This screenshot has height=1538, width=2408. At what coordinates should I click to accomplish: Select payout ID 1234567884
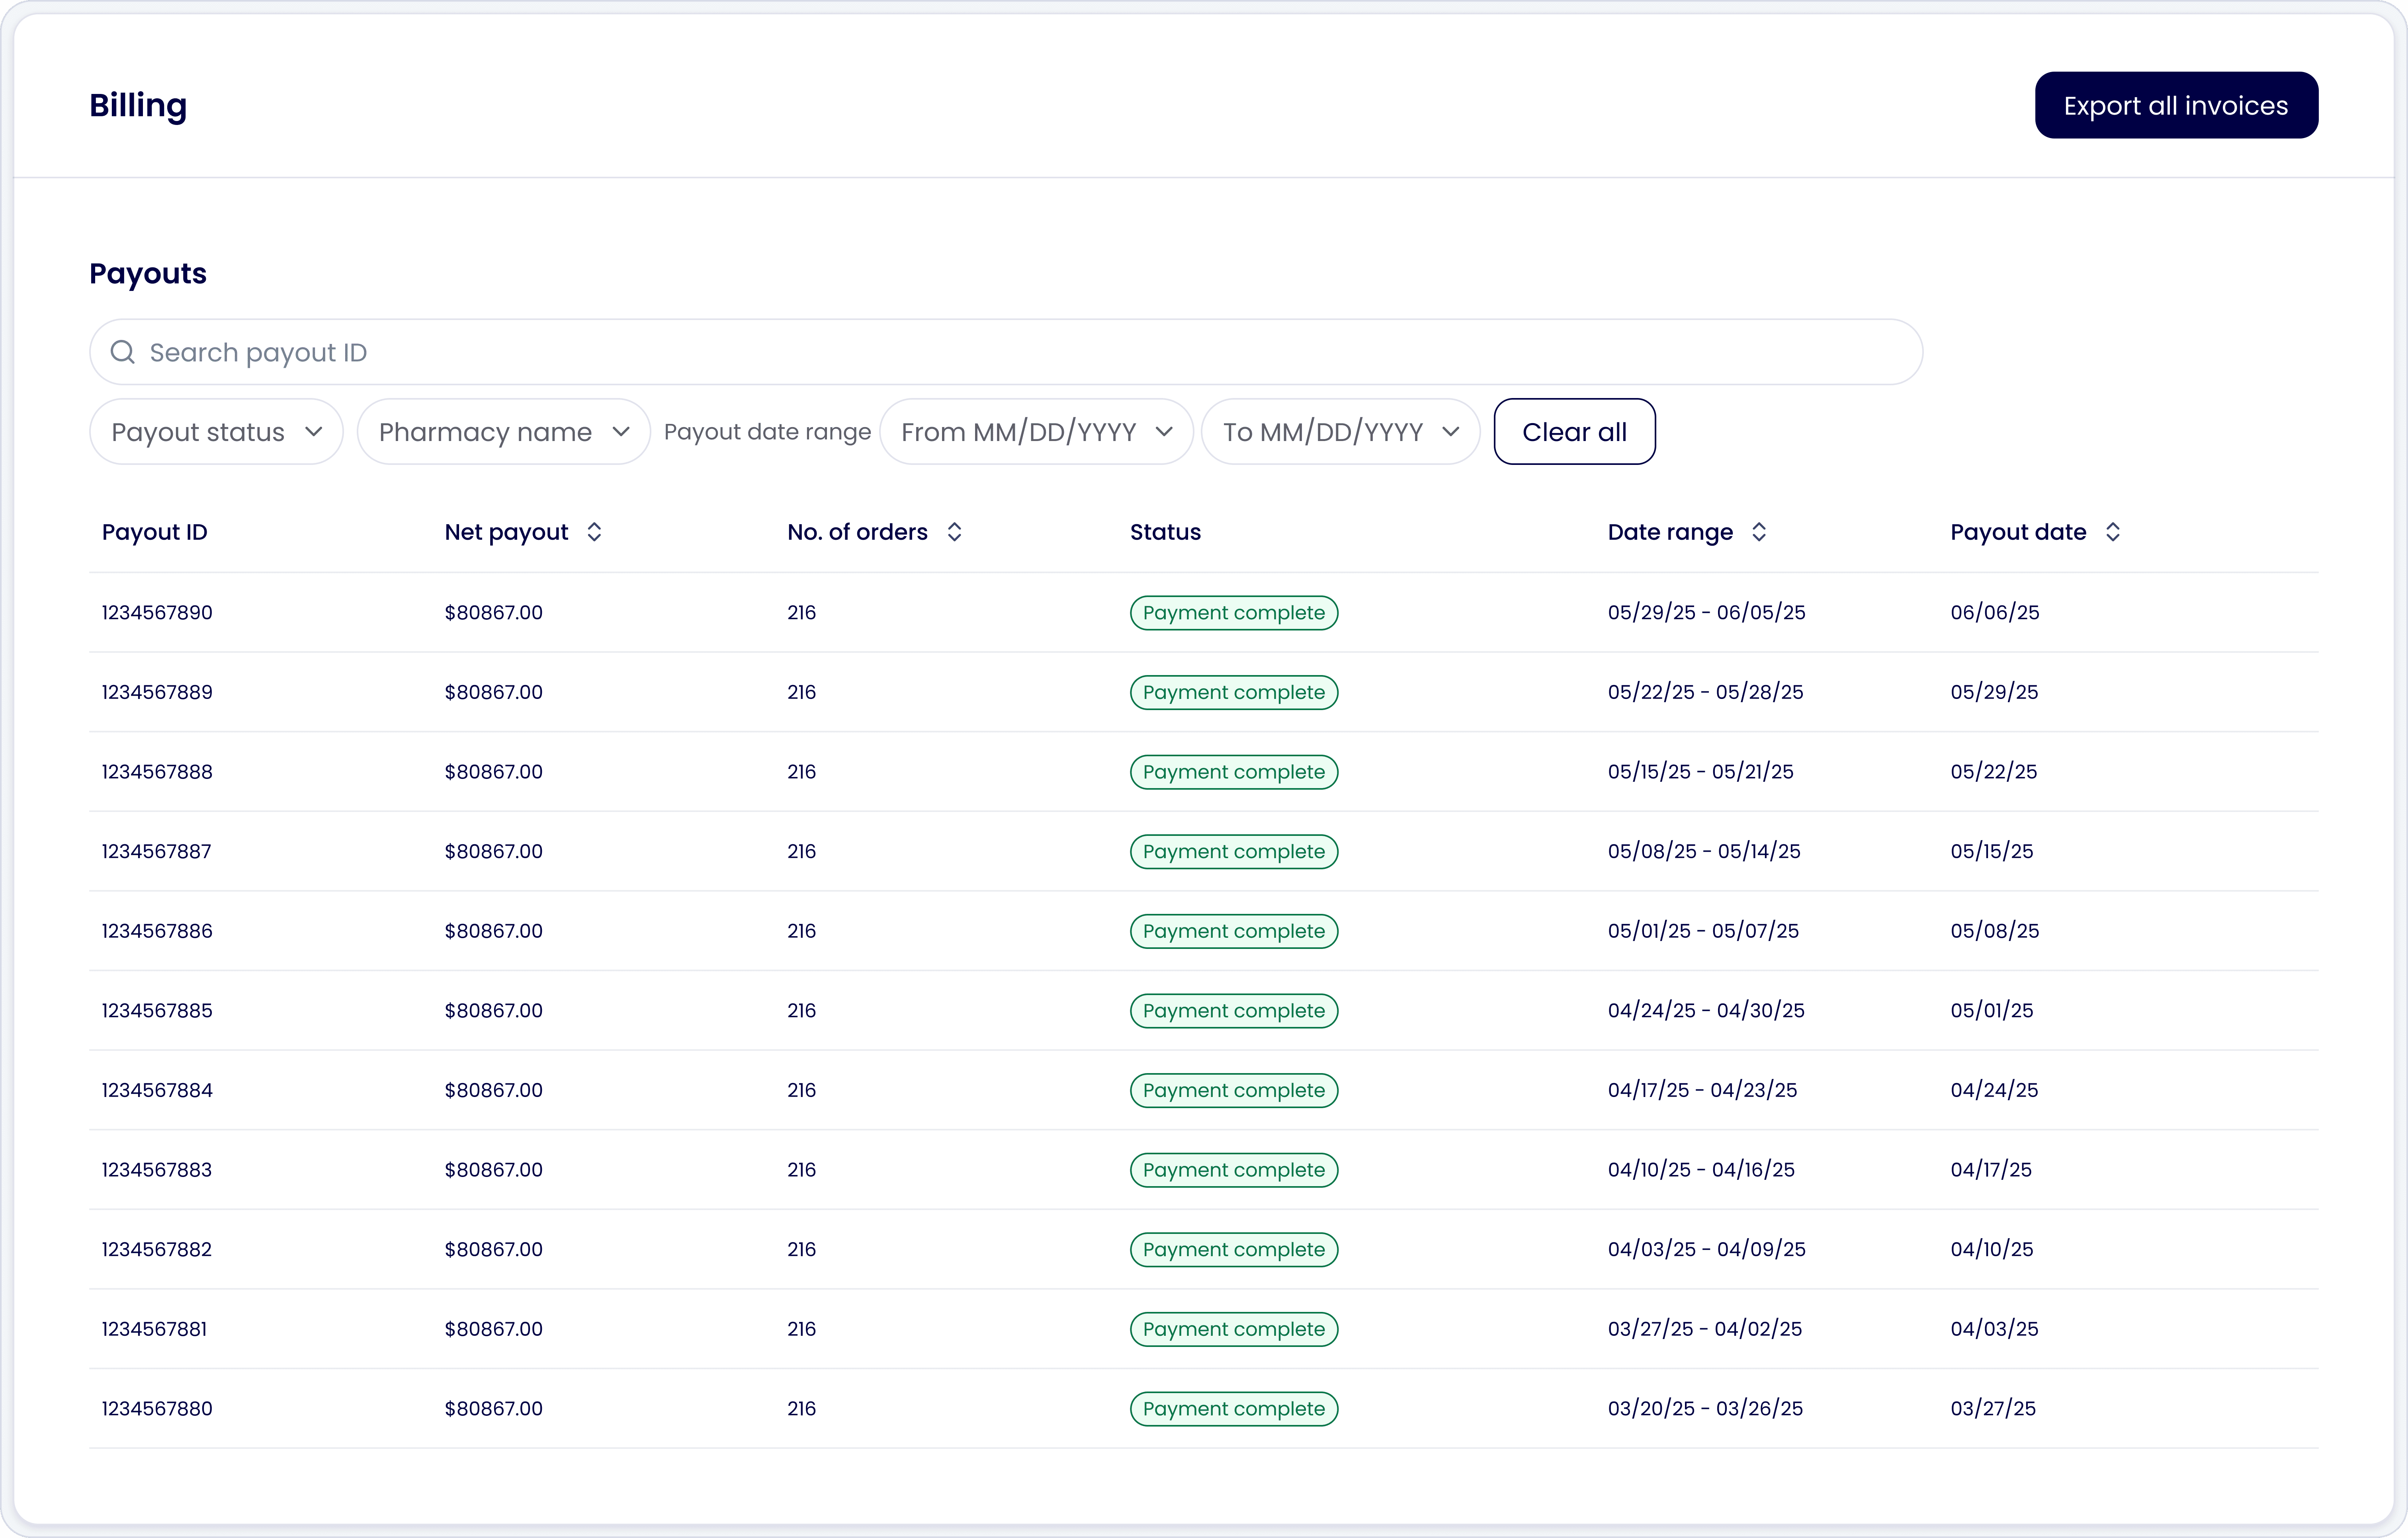tap(157, 1090)
